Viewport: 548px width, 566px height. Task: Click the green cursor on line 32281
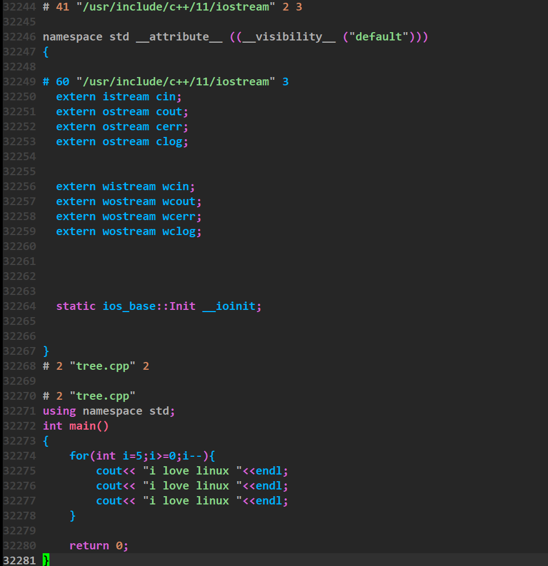pyautogui.click(x=46, y=560)
